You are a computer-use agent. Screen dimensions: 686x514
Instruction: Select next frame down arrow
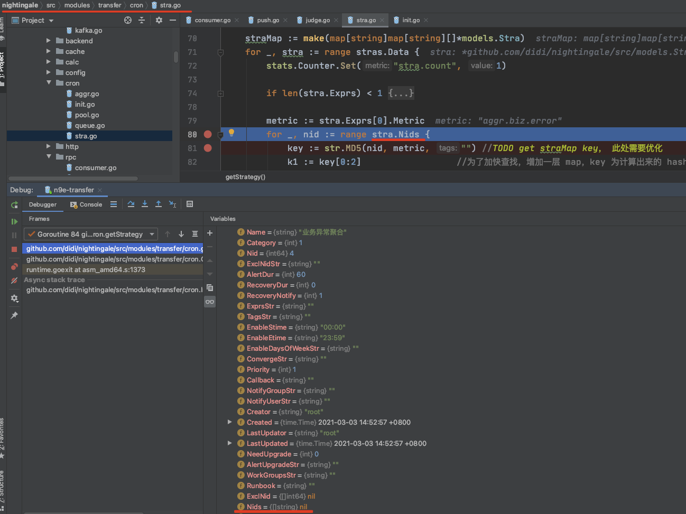[181, 234]
